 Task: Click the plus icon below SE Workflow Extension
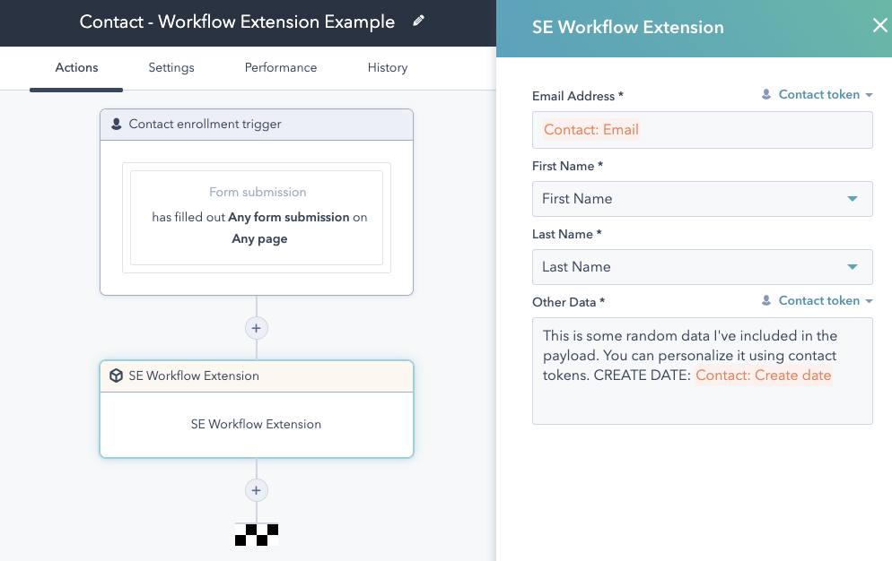(x=257, y=490)
